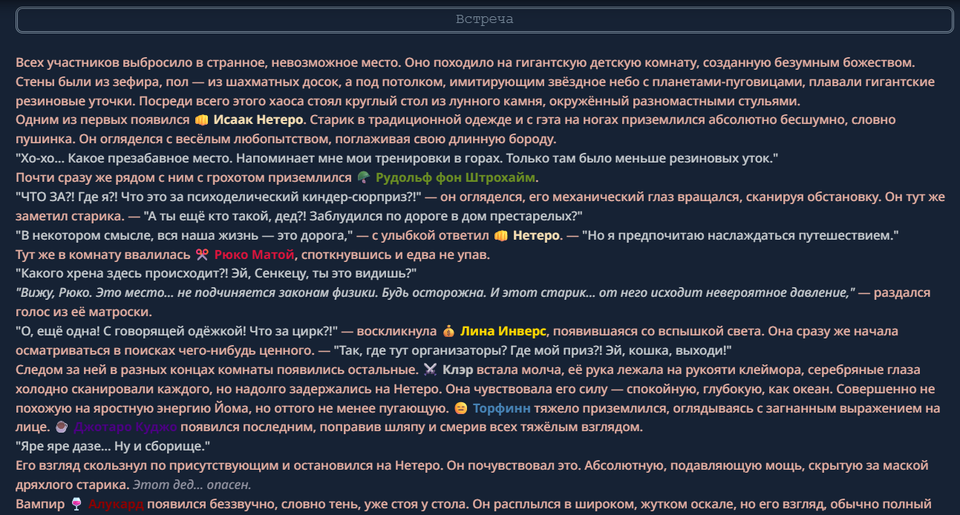Click the helmet emoji before Рудольф фон Штрохайм
This screenshot has width=960, height=515.
363,177
